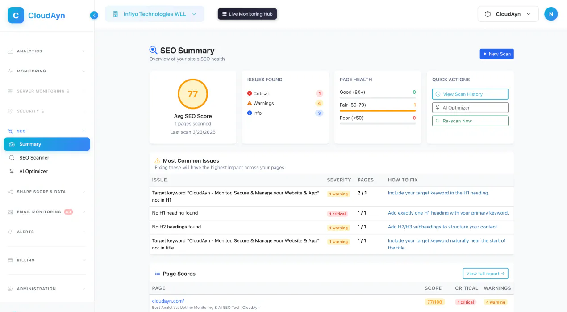
Task: Click the Good (80+) progress bar
Action: point(378,98)
